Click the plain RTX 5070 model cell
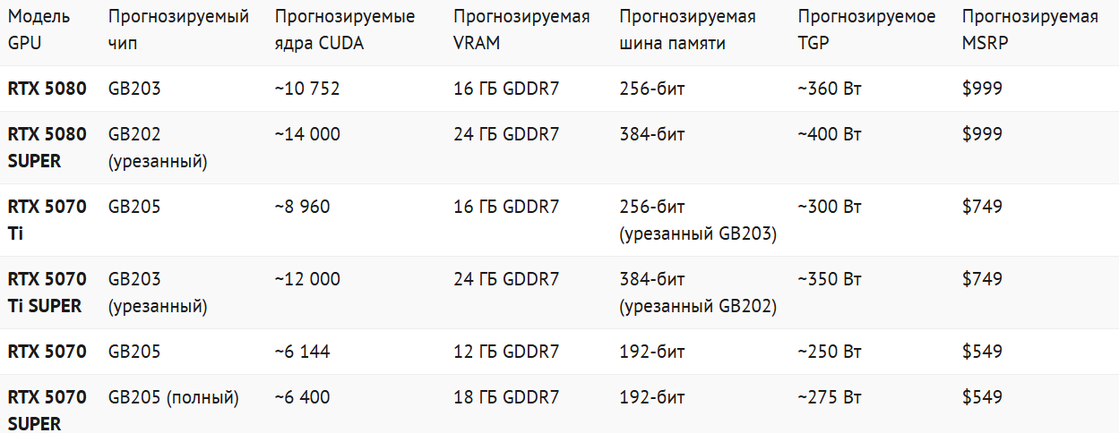The image size is (1119, 433). (47, 352)
